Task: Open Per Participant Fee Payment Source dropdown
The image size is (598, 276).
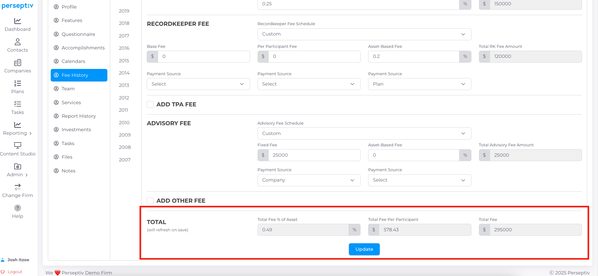Action: click(x=309, y=84)
